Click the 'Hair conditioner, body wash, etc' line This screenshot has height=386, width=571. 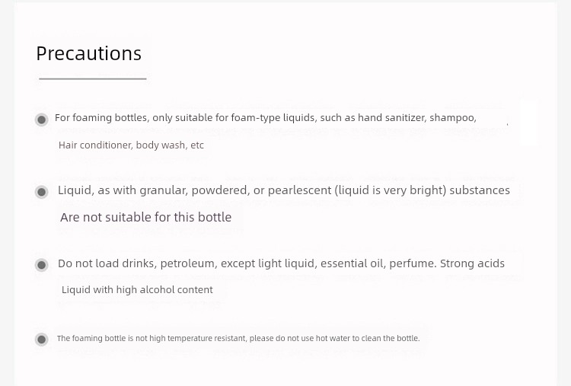(131, 145)
